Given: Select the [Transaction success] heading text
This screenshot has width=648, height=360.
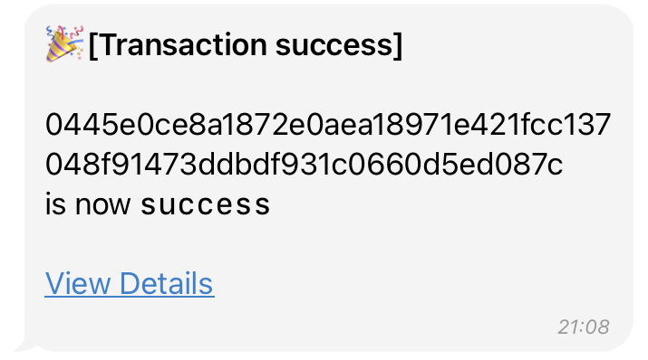Looking at the screenshot, I should (x=246, y=45).
